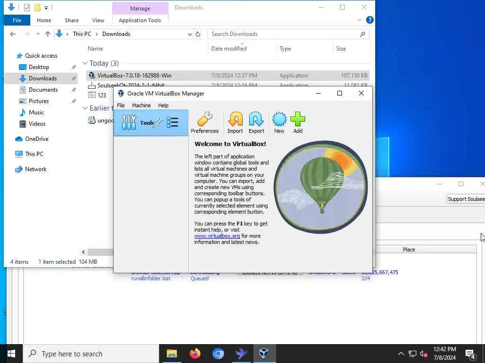
Task: Click the taskbar search box
Action: (x=91, y=354)
